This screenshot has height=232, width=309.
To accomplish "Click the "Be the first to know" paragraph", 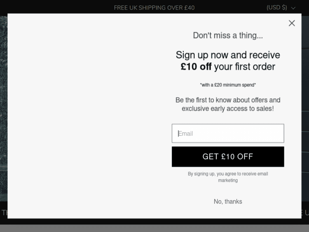I will click(x=228, y=100).
